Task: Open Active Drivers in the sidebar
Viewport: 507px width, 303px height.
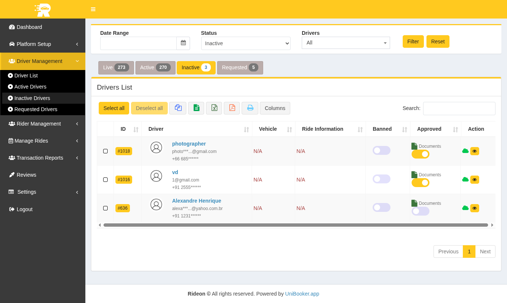Action: click(30, 87)
